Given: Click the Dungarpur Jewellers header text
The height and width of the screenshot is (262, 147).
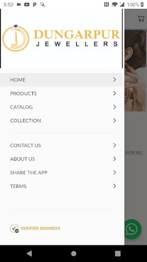Looking at the screenshot, I should (77, 38).
